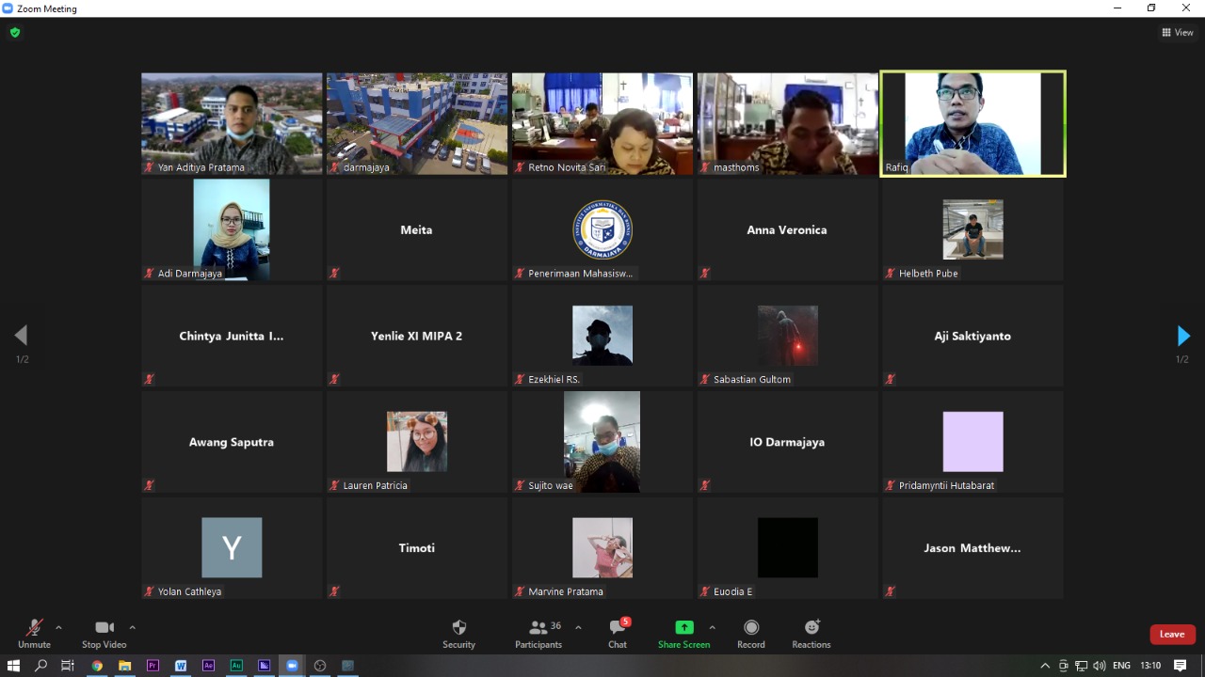Select Adi Darmajaya video tile
This screenshot has height=677, width=1205.
(x=232, y=230)
